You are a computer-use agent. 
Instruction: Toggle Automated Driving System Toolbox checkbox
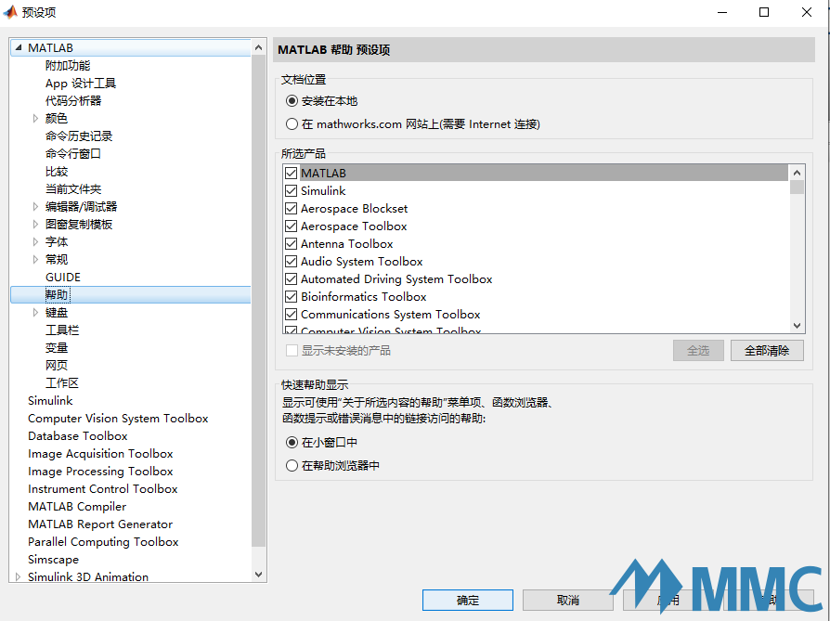(x=291, y=279)
